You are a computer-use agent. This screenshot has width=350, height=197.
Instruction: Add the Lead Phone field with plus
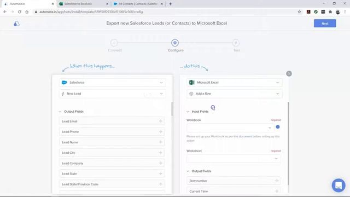160,131
